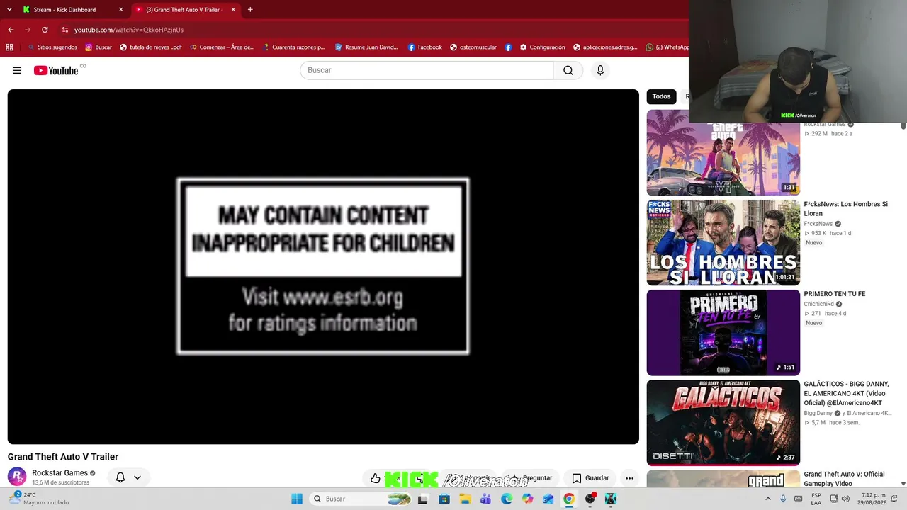This screenshot has width=907, height=510.
Task: Open the last pinned app on the taskbar
Action: (x=611, y=499)
